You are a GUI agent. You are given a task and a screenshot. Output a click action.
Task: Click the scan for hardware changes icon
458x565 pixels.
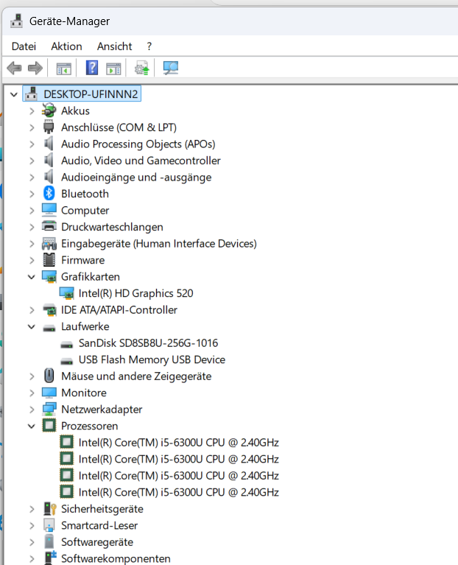click(171, 68)
